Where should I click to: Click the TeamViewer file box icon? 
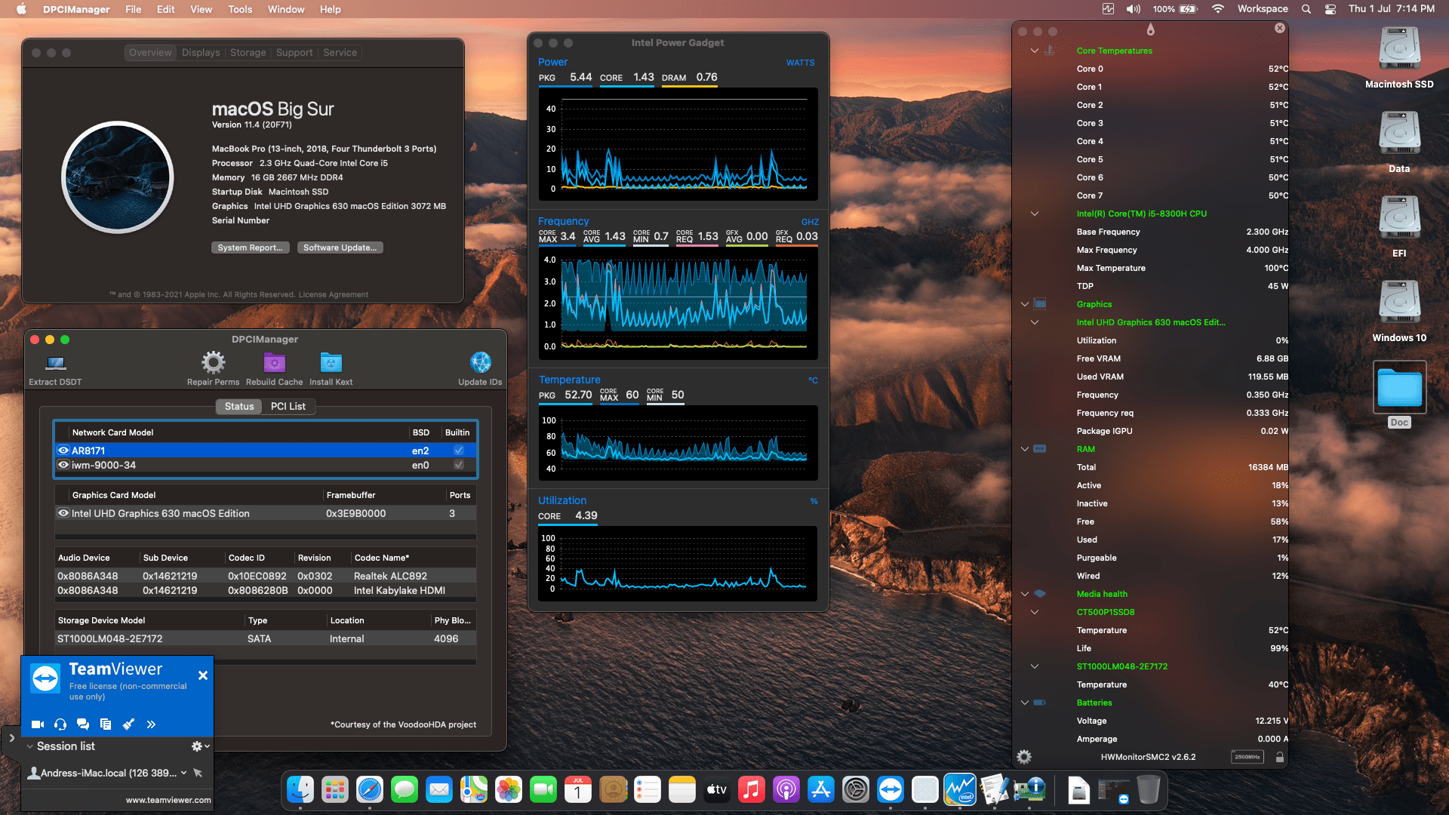click(x=106, y=724)
